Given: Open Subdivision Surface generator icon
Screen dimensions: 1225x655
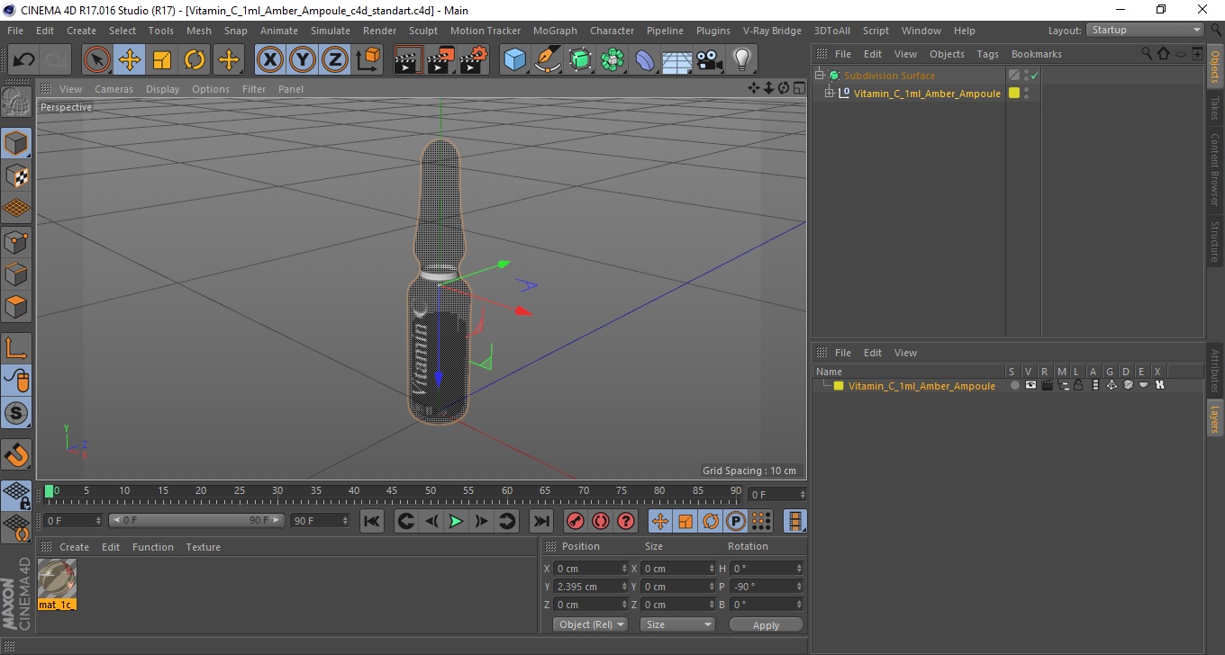Looking at the screenshot, I should (x=580, y=60).
